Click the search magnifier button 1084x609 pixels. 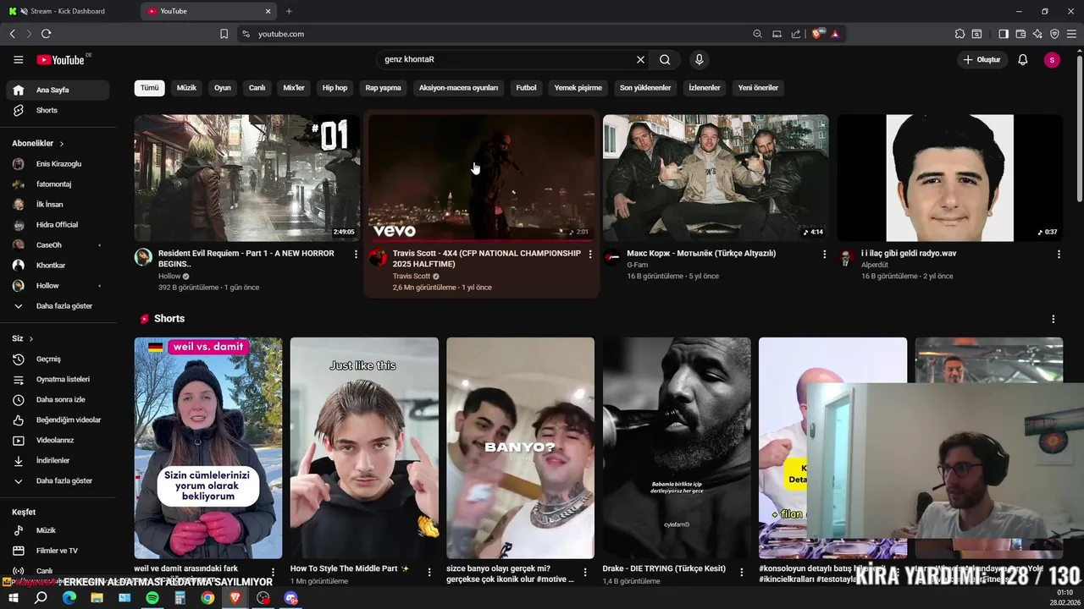(x=665, y=59)
